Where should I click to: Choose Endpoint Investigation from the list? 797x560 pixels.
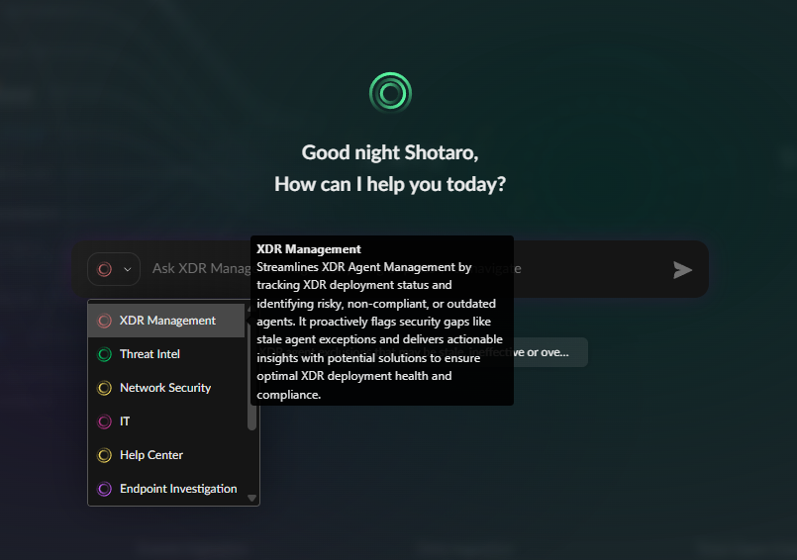[x=178, y=489]
